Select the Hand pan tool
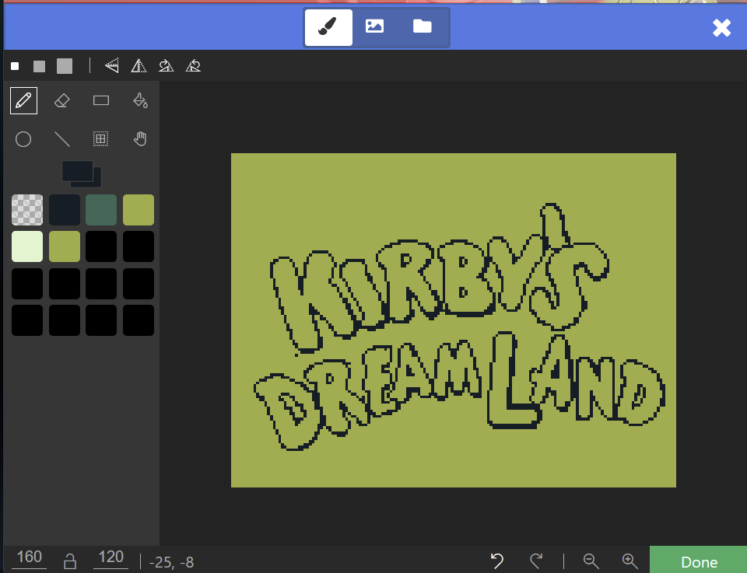 pos(140,139)
